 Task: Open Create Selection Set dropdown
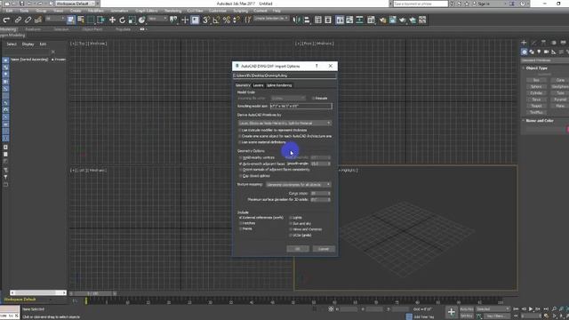click(271, 18)
